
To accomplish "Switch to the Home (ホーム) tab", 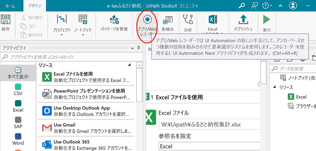I will pyautogui.click(x=10, y=6).
